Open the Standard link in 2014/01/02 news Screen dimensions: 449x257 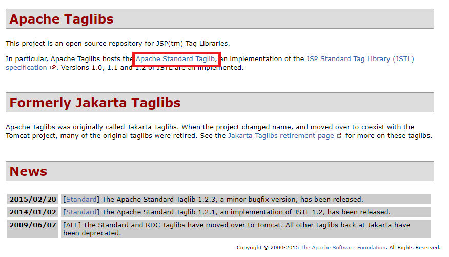coord(81,212)
